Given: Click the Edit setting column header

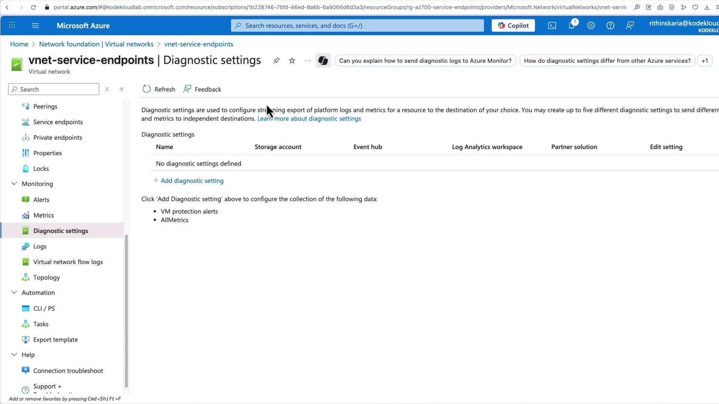Looking at the screenshot, I should [666, 147].
